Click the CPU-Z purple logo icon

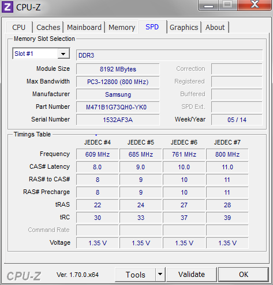click(x=8, y=7)
